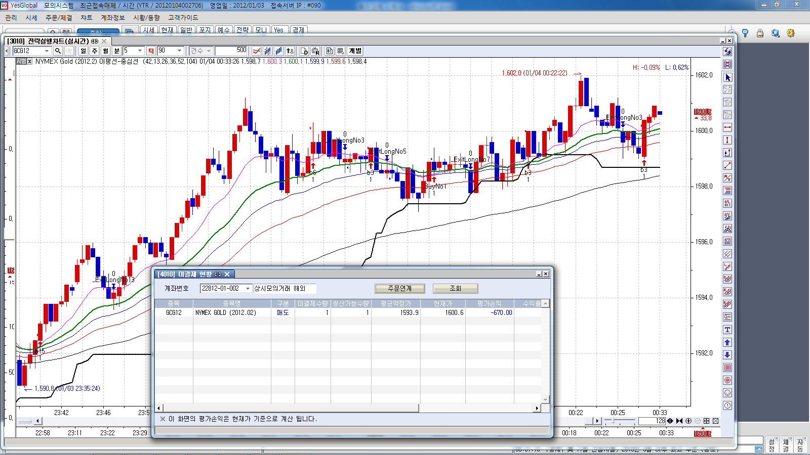Select the diagonal trend line drawing tool

[727, 165]
